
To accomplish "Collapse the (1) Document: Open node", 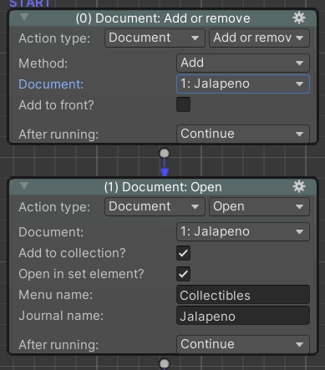I will (24, 185).
